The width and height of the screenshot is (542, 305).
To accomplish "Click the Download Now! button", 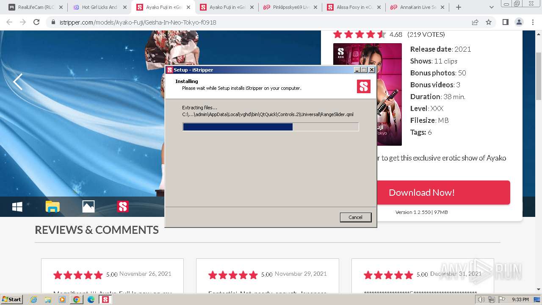I will [x=421, y=192].
